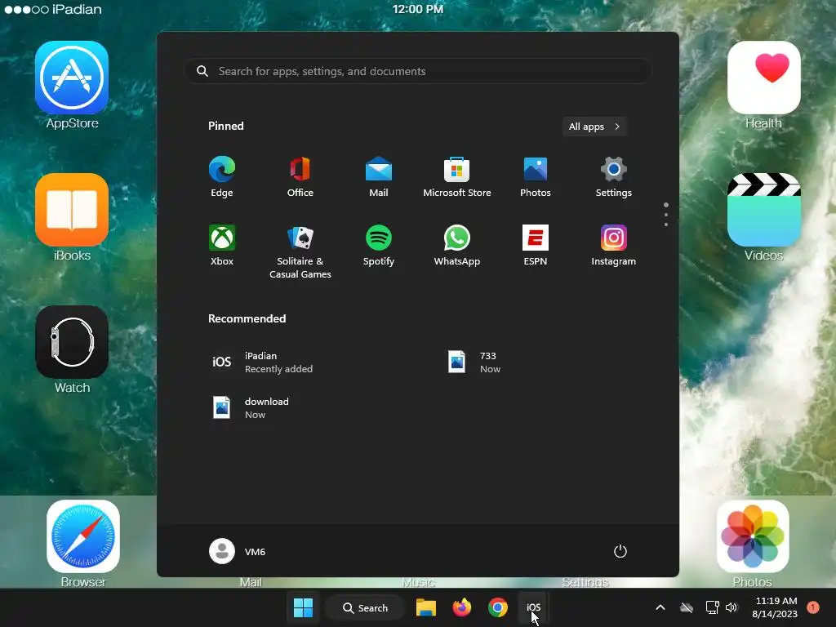
Task: Open the VM6 user account menu
Action: pos(238,551)
